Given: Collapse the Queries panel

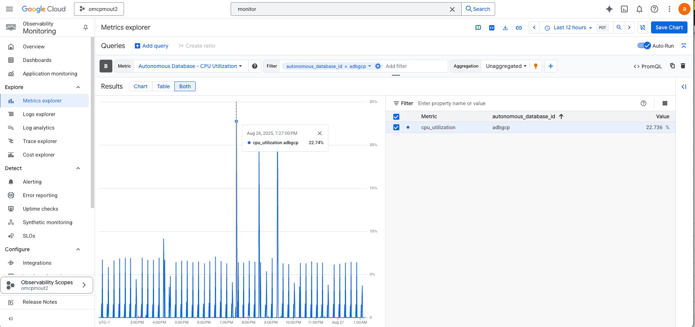Looking at the screenshot, I should point(684,46).
